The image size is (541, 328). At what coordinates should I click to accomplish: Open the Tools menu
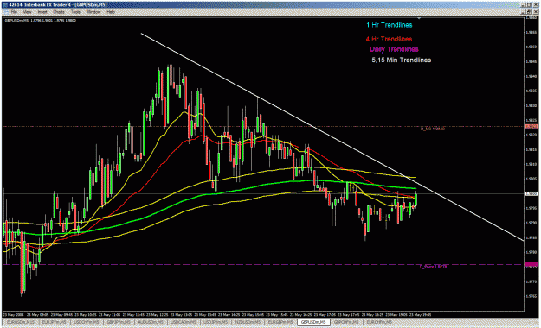(x=75, y=12)
